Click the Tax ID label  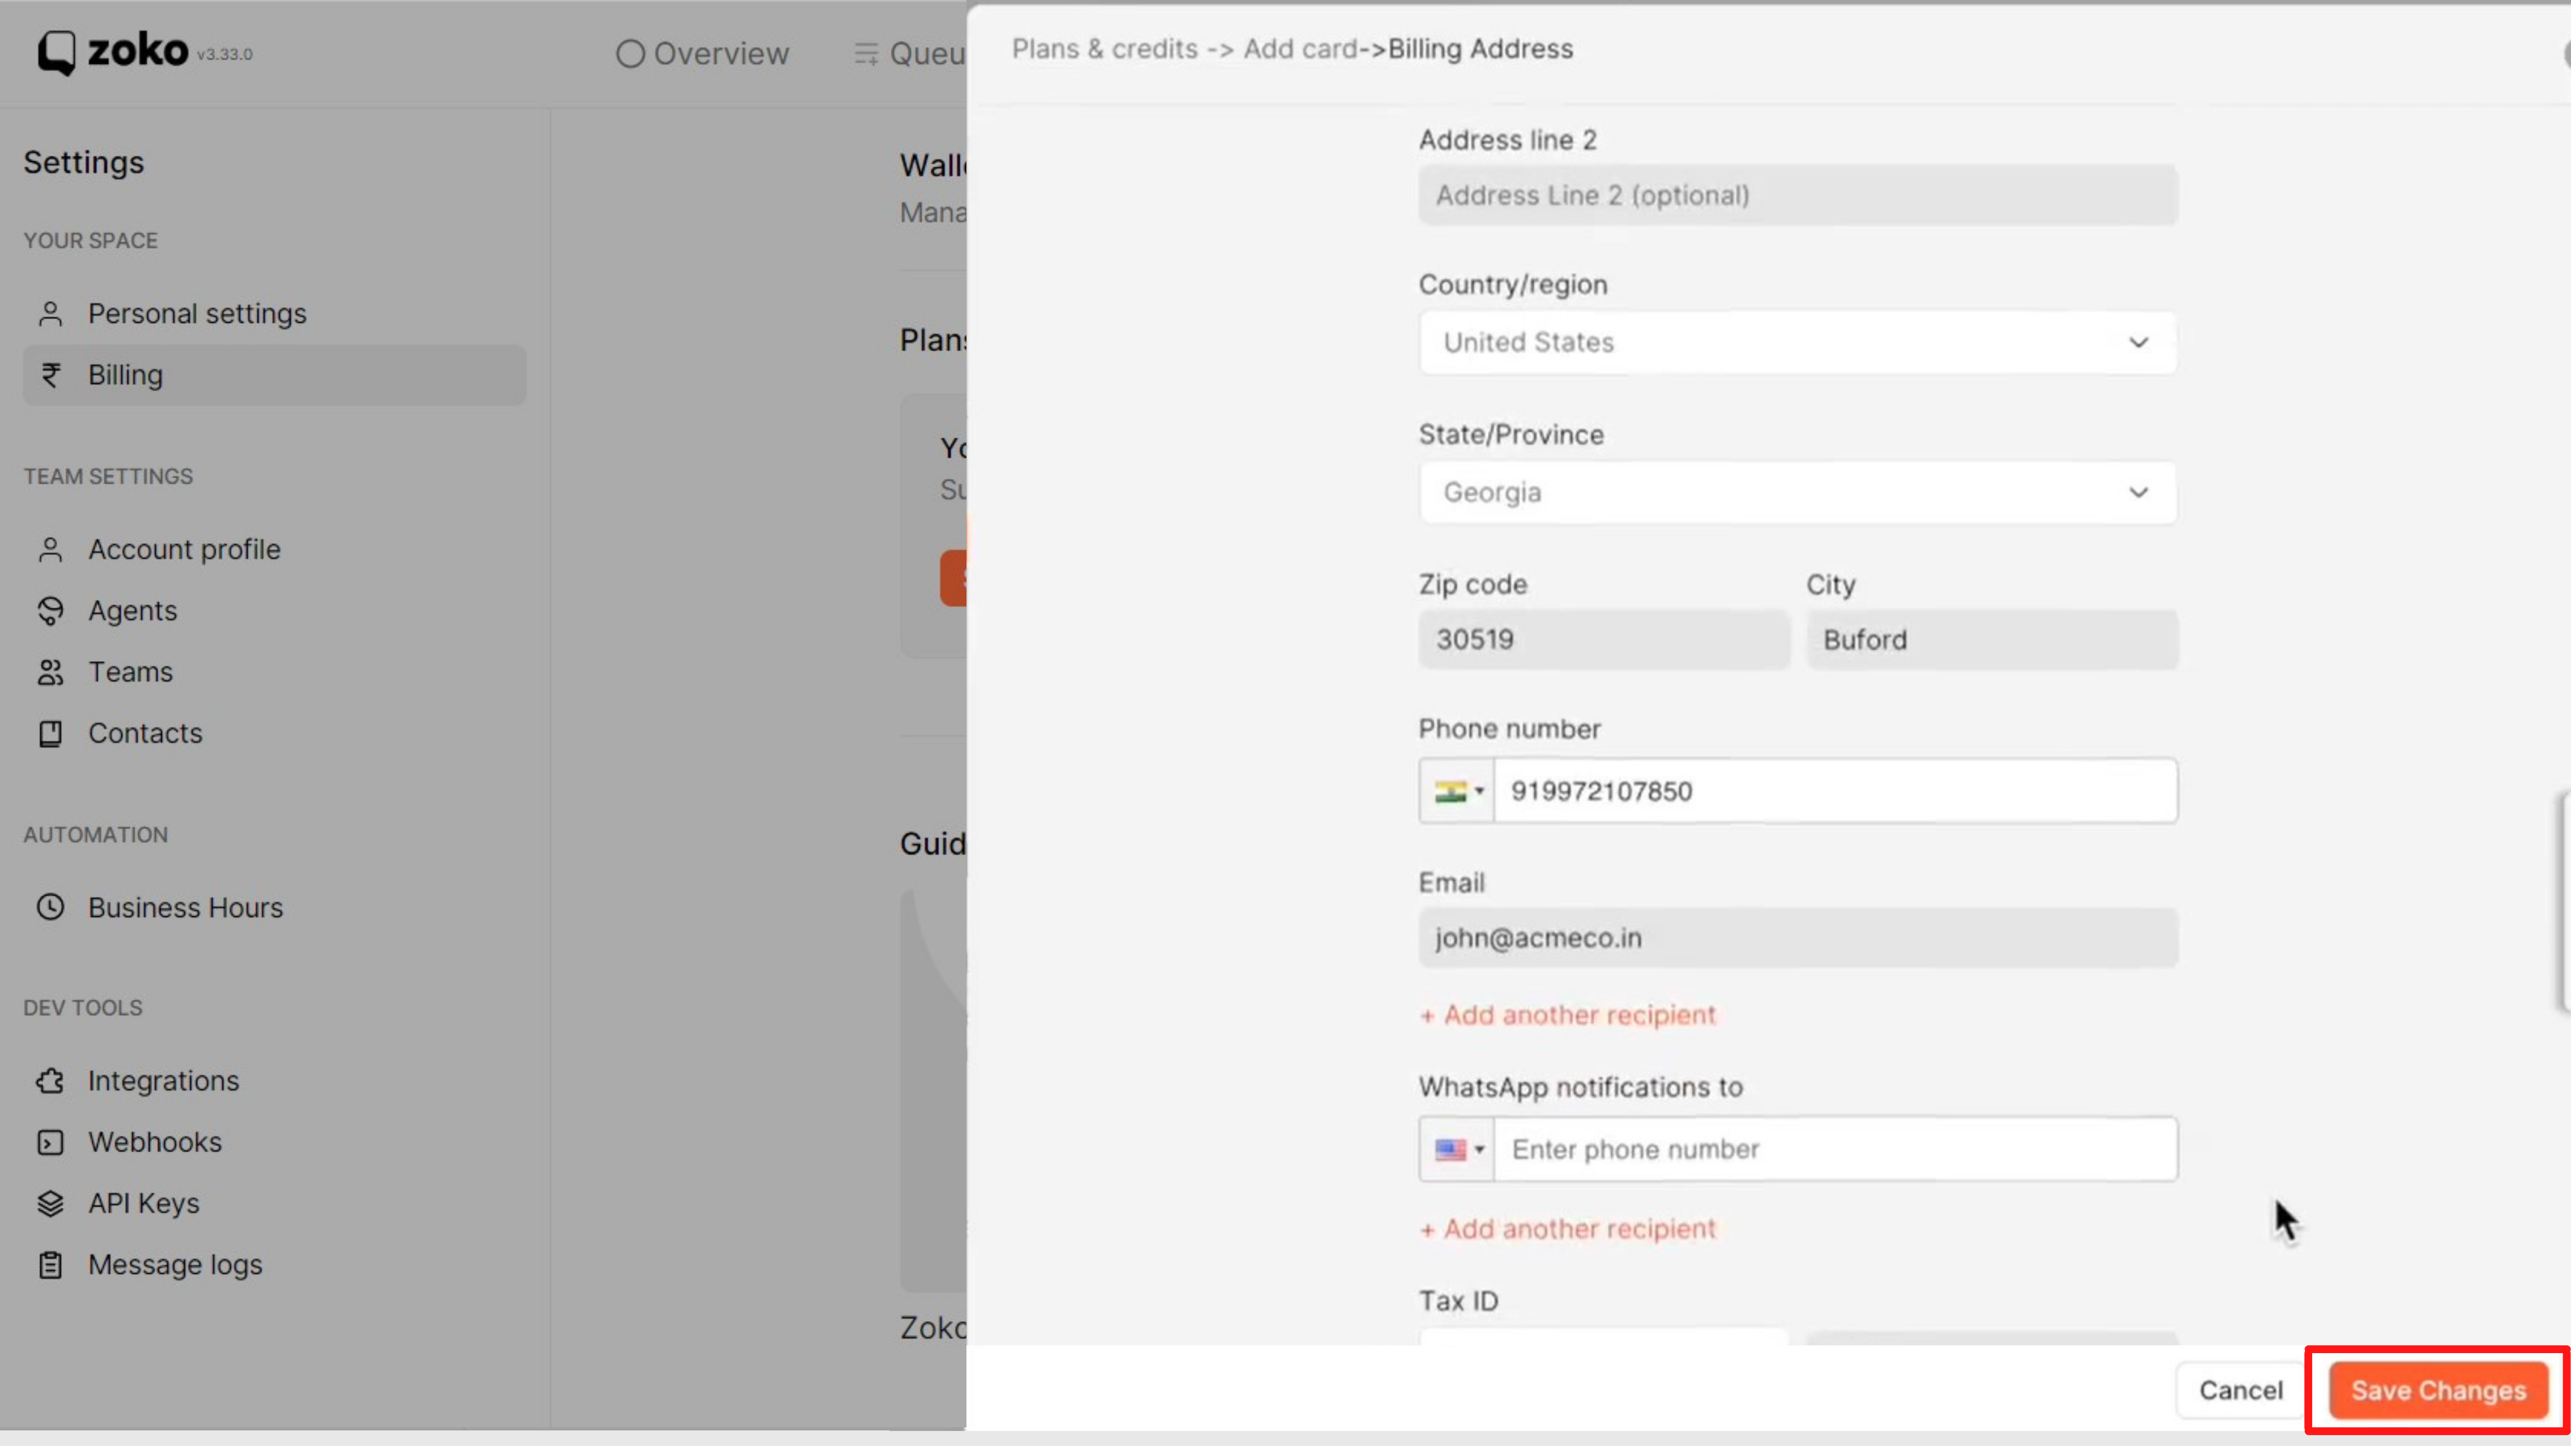tap(1458, 1301)
